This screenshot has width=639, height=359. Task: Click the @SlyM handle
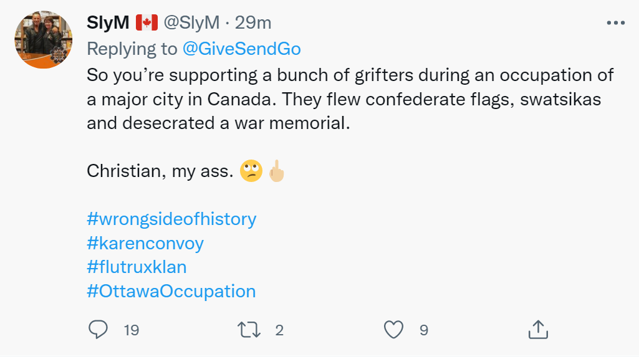pos(191,23)
